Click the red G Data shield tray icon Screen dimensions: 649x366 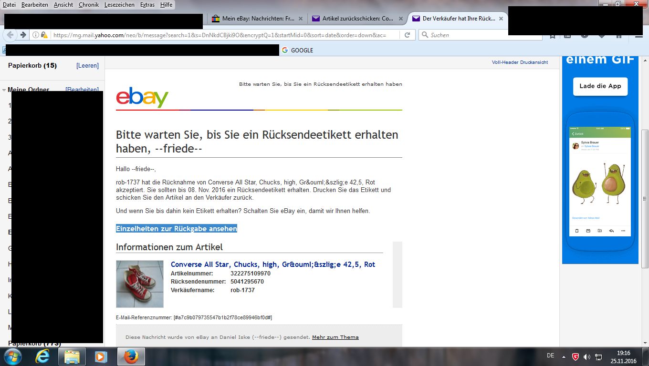[576, 356]
